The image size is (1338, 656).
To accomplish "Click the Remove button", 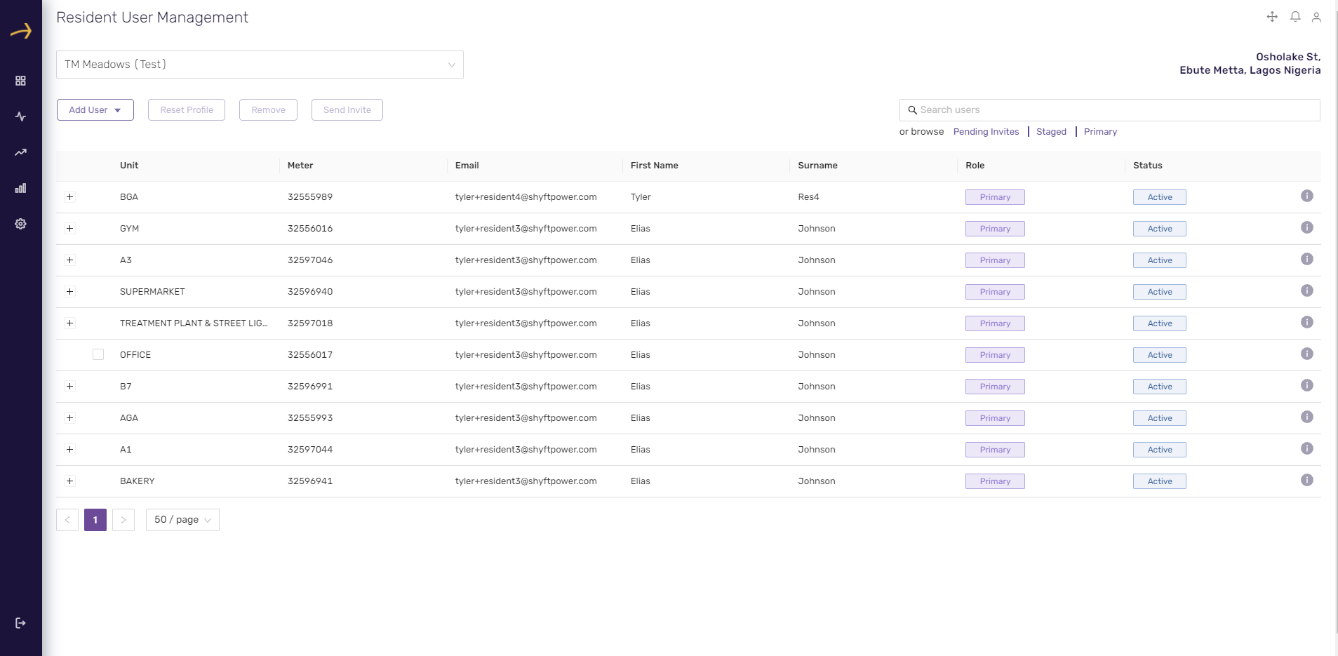I will [x=268, y=110].
